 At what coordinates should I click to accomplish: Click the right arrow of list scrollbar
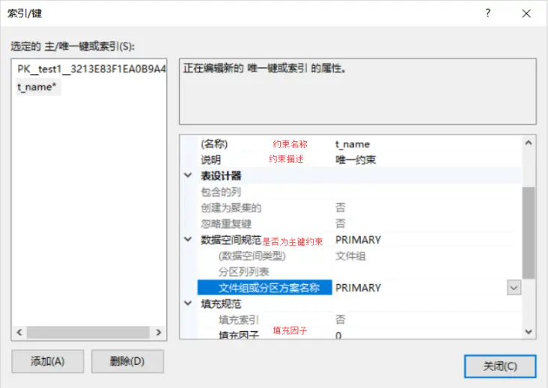click(159, 332)
